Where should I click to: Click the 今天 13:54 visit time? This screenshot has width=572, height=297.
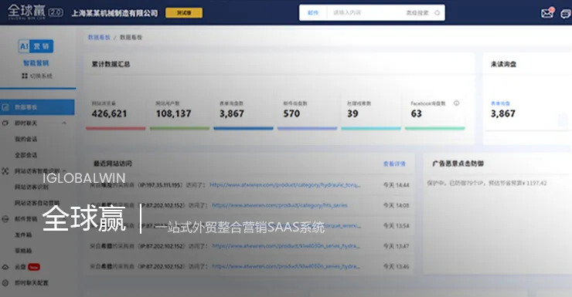[x=397, y=226]
